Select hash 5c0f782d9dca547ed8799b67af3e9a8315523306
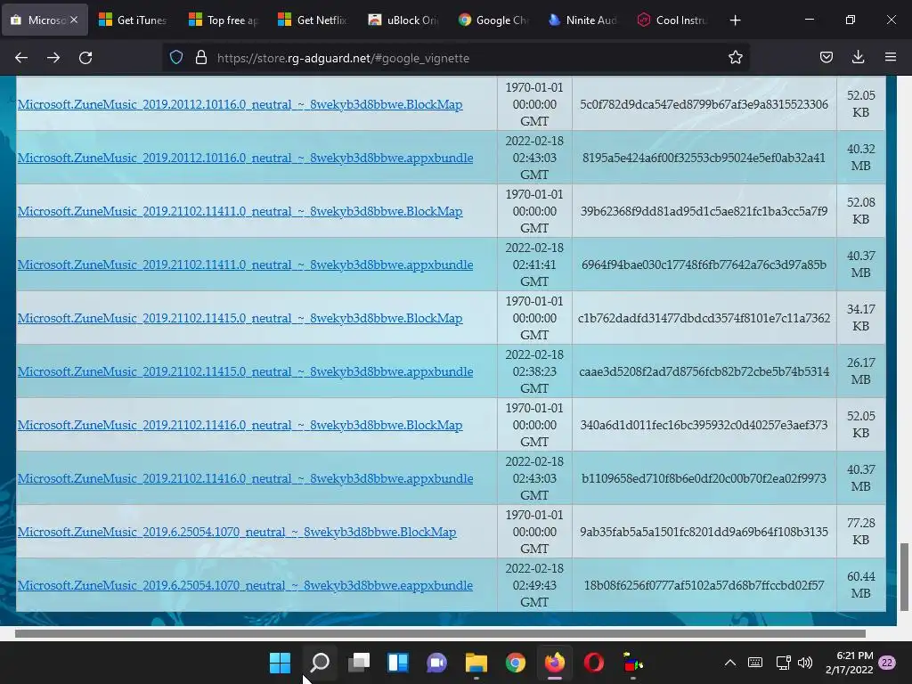The height and width of the screenshot is (684, 912). (x=704, y=105)
